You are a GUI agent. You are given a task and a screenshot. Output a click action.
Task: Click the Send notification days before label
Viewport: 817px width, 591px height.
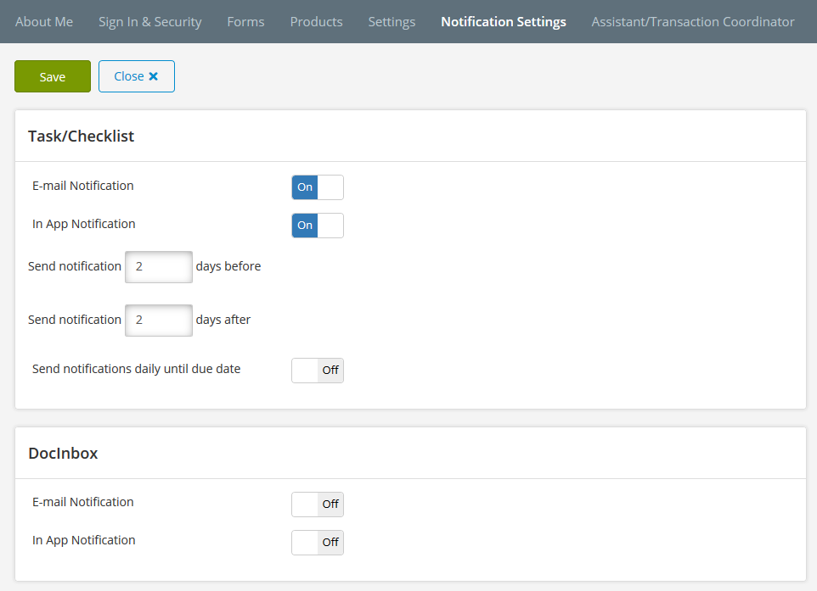[x=75, y=266]
